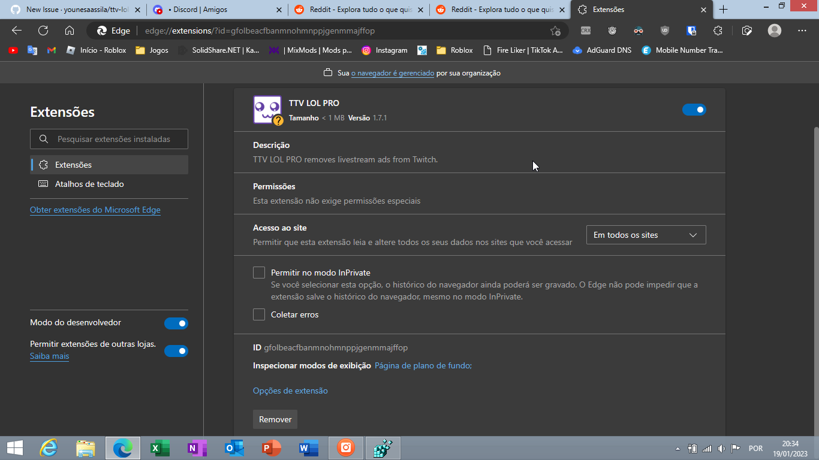Check the Coletar erros checkbox
The width and height of the screenshot is (819, 460).
point(259,314)
